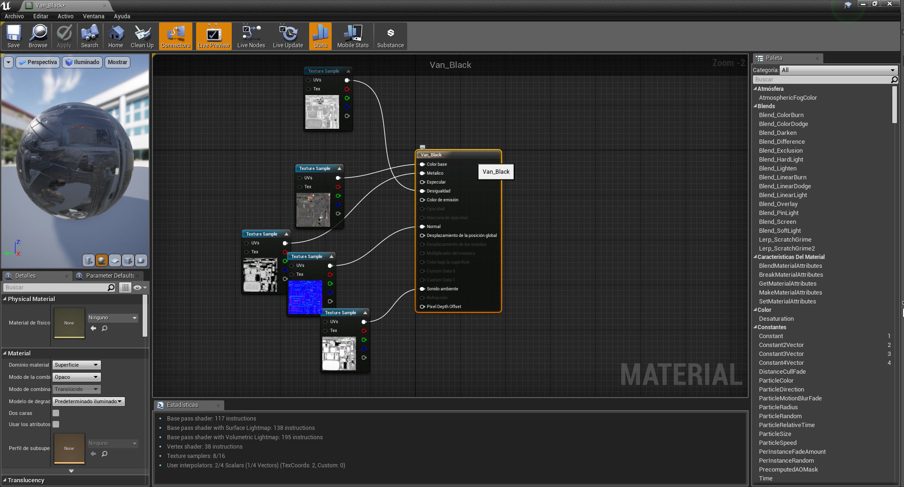Click the Color de emisión input pin
904x487 pixels.
pos(422,200)
